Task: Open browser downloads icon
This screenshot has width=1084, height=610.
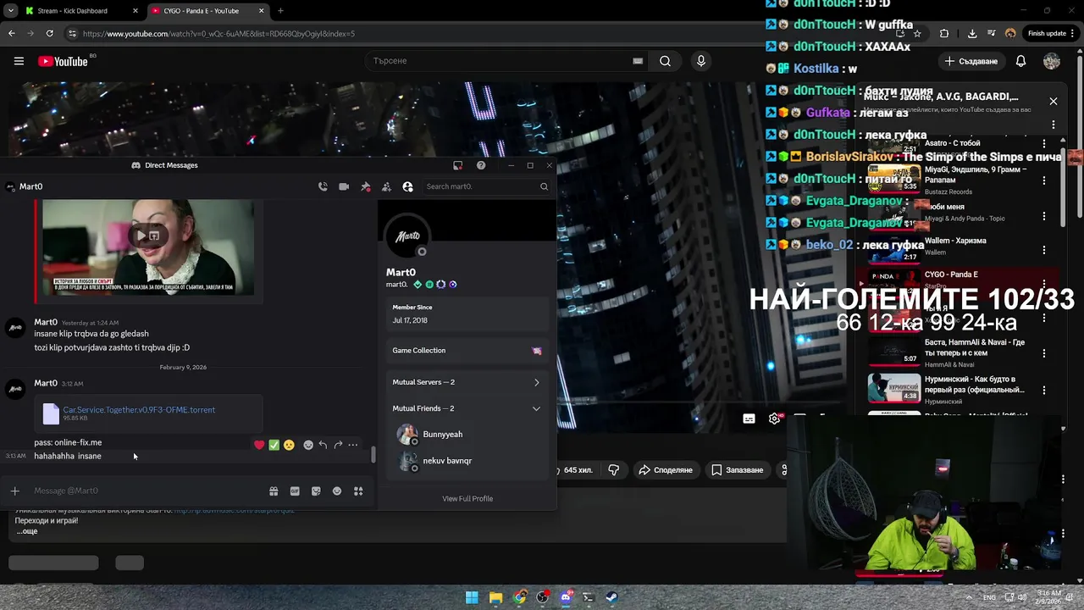Action: pos(972,34)
